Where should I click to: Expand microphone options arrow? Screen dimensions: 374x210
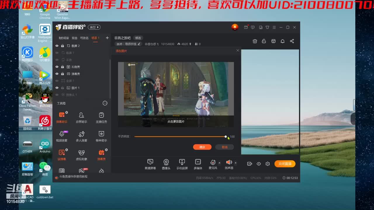[219, 163]
